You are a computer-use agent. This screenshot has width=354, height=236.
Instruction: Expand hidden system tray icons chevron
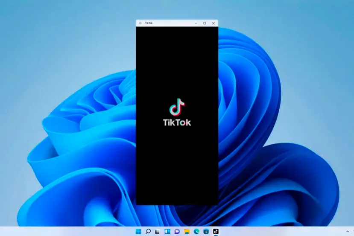tap(348, 231)
